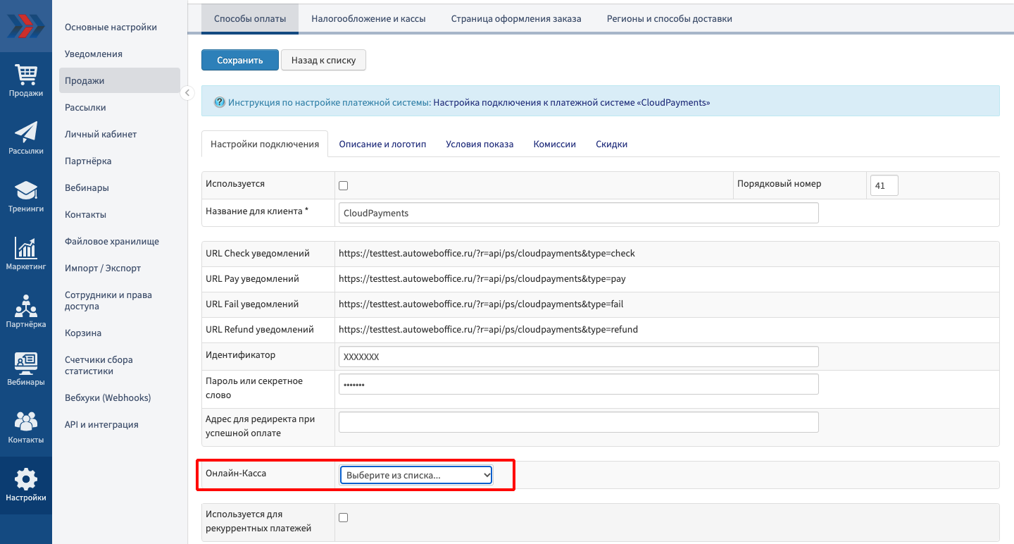Viewport: 1014px width, 544px height.
Task: Click the instruction help question mark icon
Action: 219,102
